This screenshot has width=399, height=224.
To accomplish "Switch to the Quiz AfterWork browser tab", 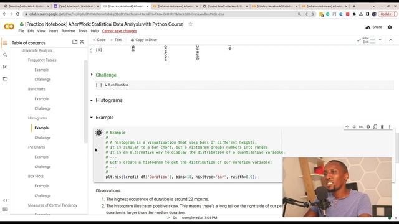I will [76, 6].
